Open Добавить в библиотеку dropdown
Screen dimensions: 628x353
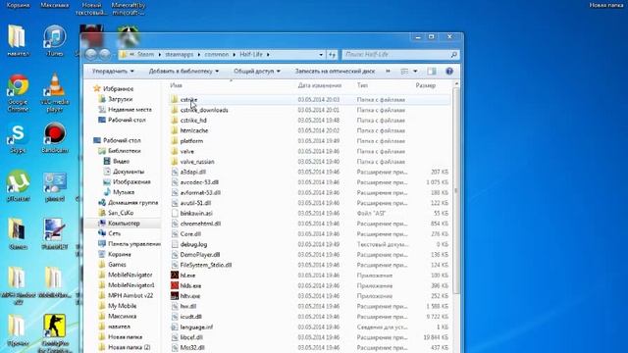(183, 72)
